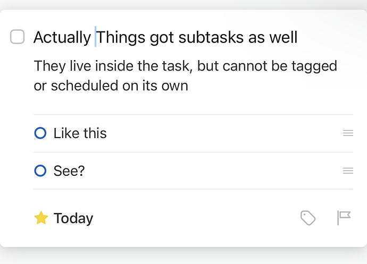
Task: Click the word 'Actually' in the title
Action: click(x=62, y=38)
